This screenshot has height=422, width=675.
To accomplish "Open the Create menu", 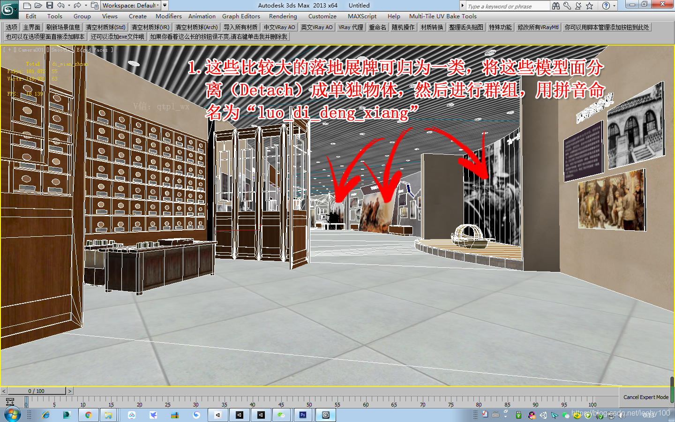I will (138, 16).
